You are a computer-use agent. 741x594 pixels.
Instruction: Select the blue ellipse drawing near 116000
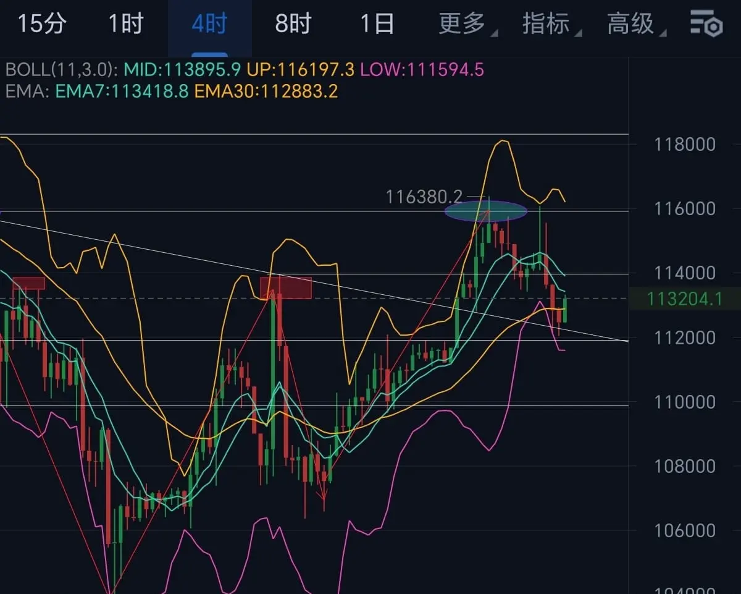pos(486,211)
